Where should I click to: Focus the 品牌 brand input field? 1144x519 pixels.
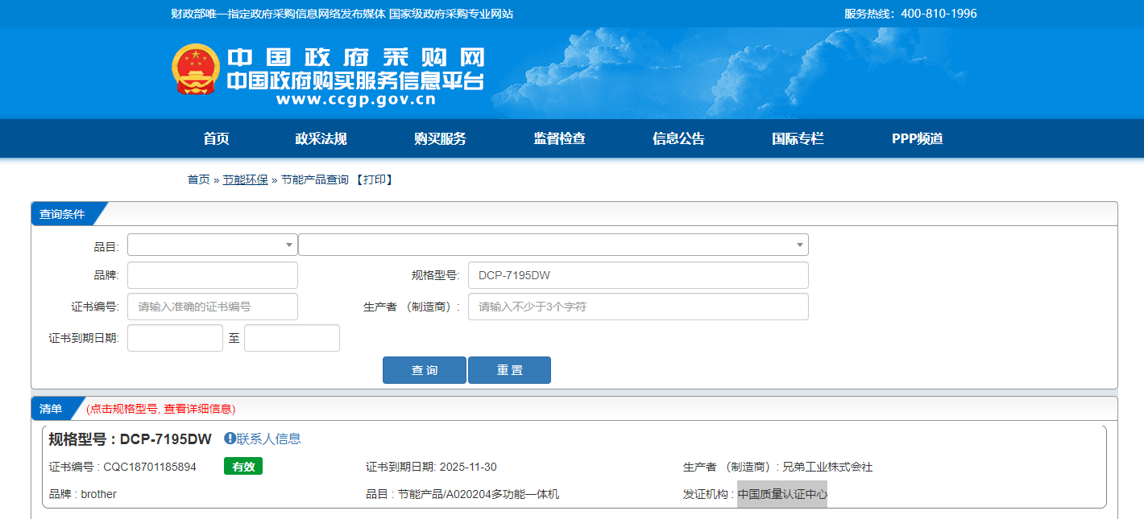pyautogui.click(x=213, y=275)
